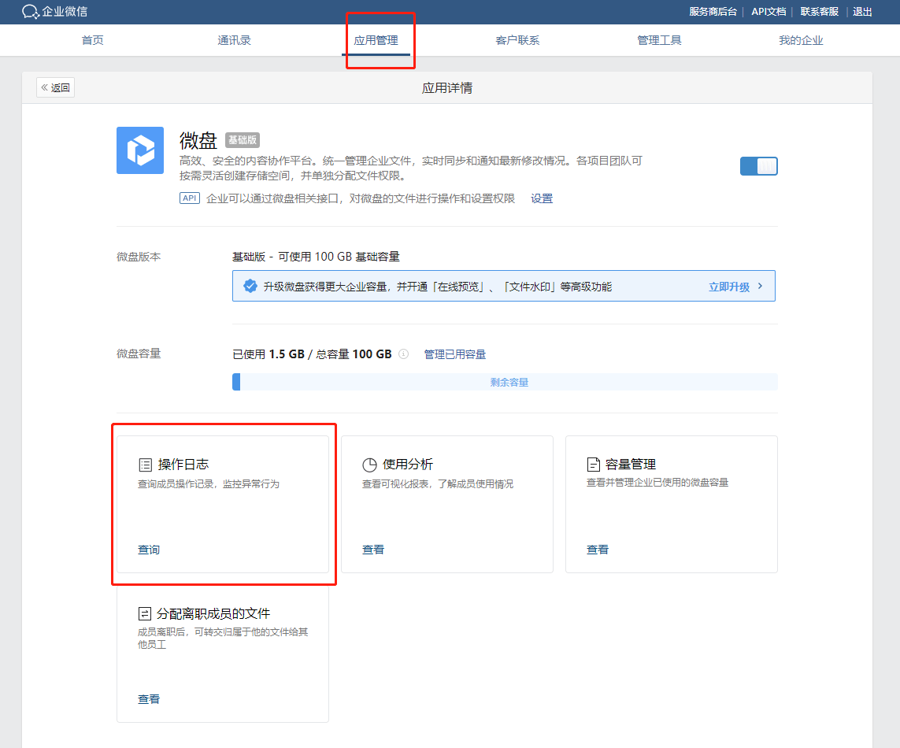The width and height of the screenshot is (900, 748).
Task: Click the API tag next to the description
Action: pyautogui.click(x=189, y=198)
